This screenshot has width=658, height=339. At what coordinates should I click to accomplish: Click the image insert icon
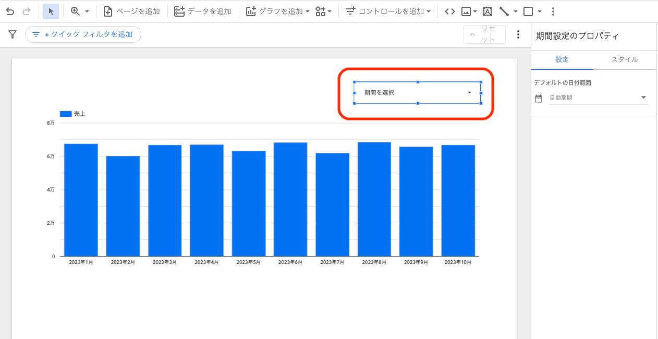[466, 11]
